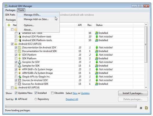The width and height of the screenshot is (153, 116).
Task: Open the SDK Manager log icon
Action: (x=146, y=108)
